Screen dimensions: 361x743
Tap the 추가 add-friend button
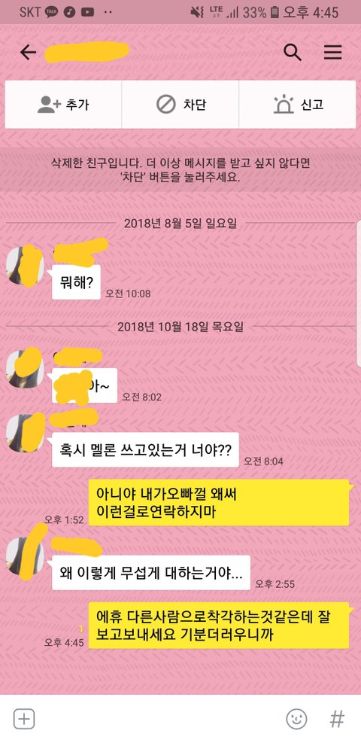tap(63, 104)
